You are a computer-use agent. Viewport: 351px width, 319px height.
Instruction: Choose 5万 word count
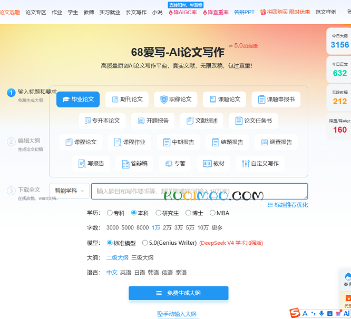coord(190,227)
